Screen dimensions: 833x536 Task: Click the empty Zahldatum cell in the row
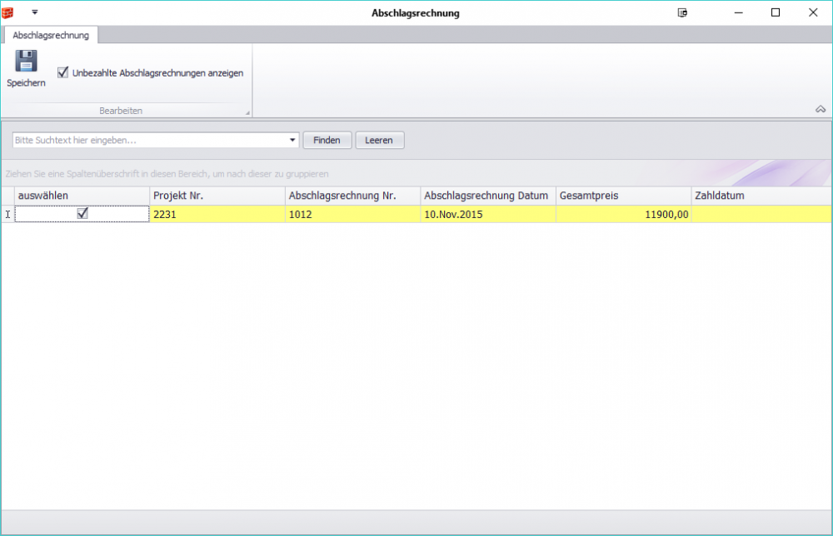click(760, 214)
